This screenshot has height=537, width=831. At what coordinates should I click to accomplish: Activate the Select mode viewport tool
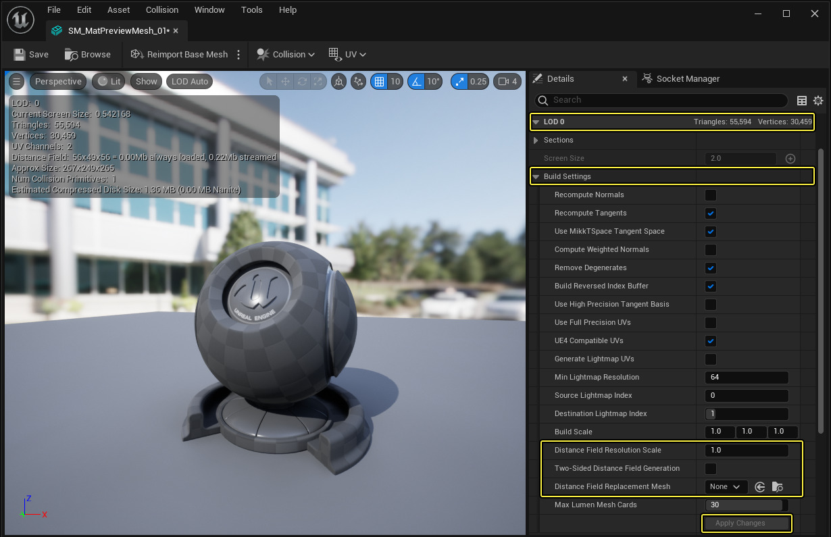[270, 82]
